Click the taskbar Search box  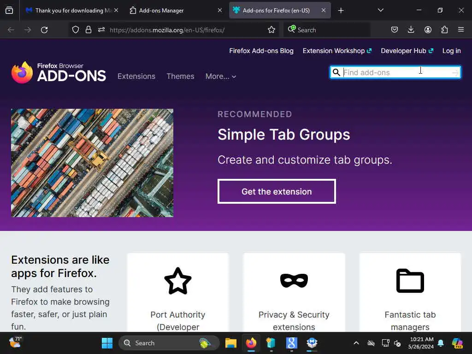coord(169,343)
